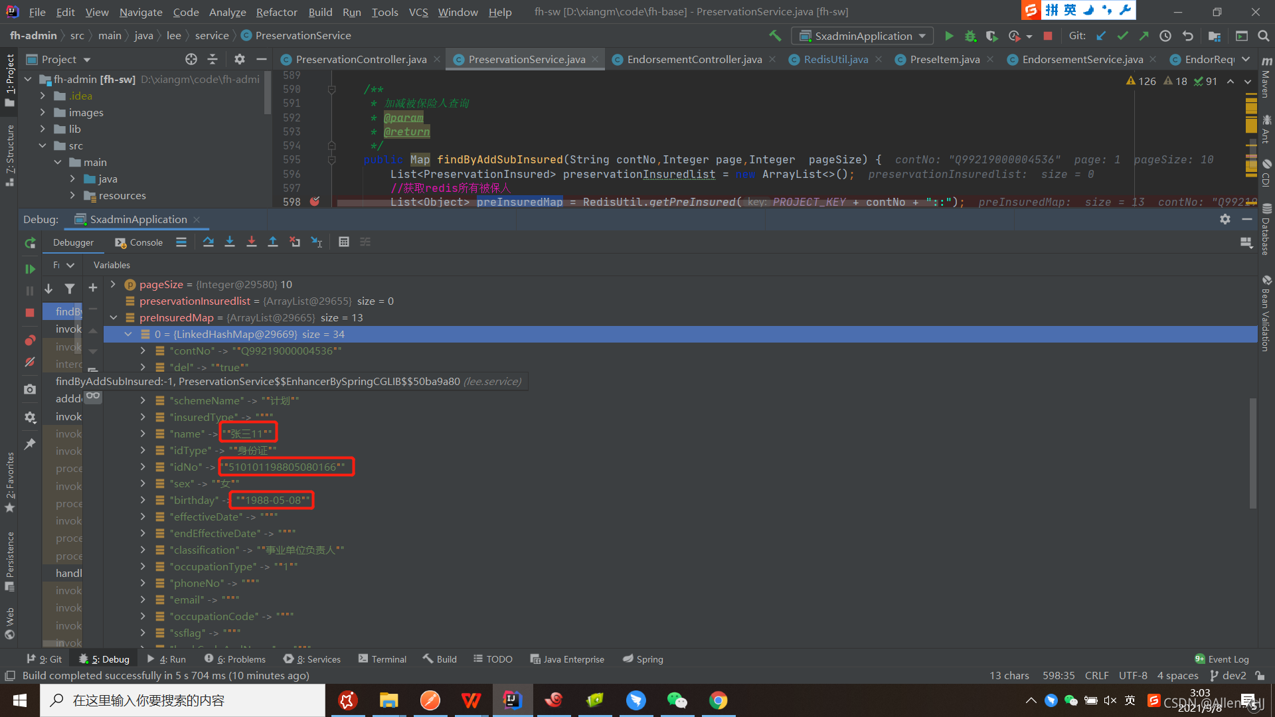Open the frames thread dropdown
Screen dimensions: 1275x717
64,265
